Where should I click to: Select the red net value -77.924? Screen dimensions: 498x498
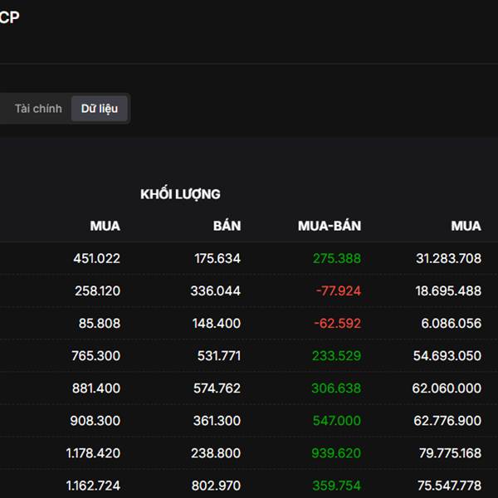tap(339, 291)
